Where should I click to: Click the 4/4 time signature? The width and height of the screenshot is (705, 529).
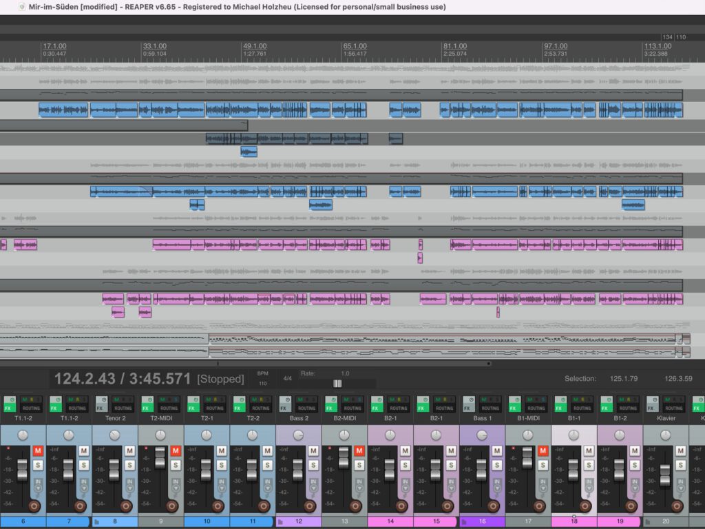pyautogui.click(x=287, y=378)
